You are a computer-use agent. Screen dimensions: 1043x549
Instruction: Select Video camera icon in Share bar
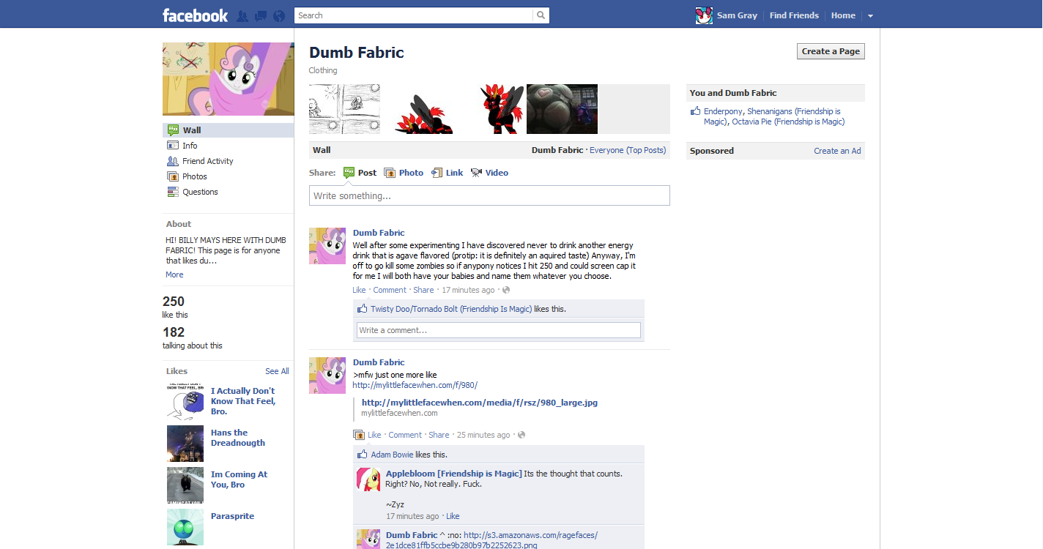pos(476,173)
